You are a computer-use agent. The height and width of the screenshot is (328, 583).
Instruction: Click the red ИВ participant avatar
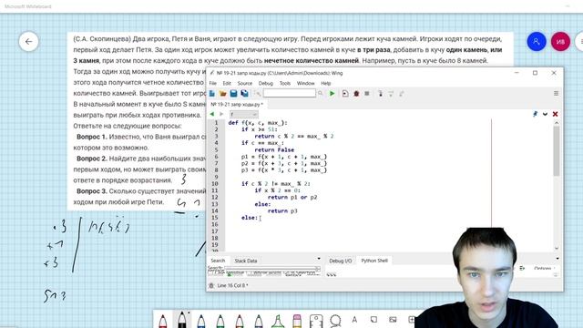[x=560, y=42]
